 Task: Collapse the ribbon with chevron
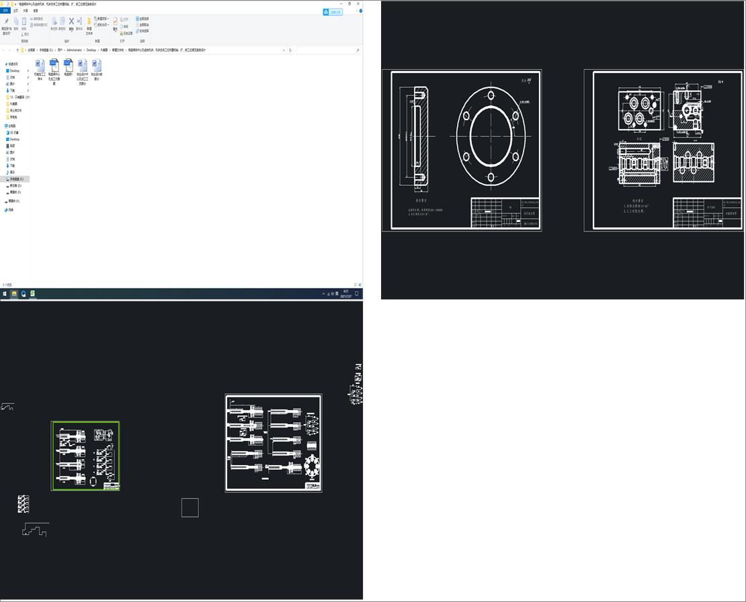click(x=356, y=11)
